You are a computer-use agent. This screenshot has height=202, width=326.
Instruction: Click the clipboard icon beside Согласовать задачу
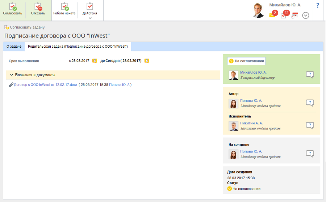click(7, 27)
